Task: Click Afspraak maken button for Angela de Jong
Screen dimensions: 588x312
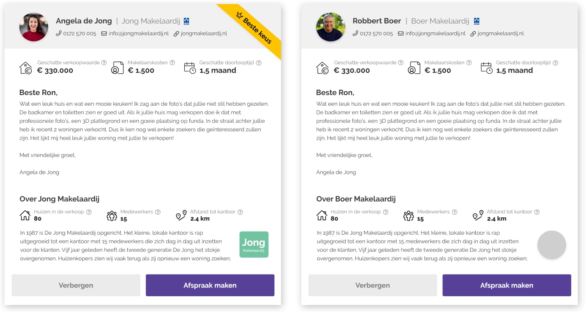Action: [210, 285]
